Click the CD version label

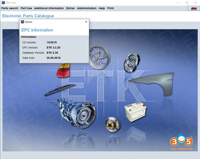(29, 42)
